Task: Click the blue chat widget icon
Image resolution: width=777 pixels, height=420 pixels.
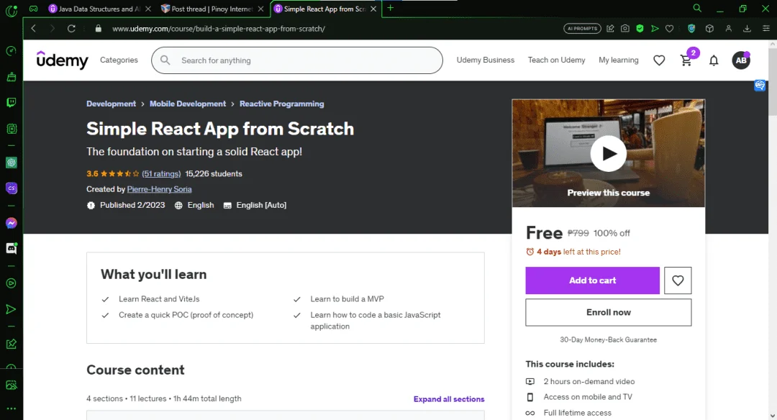Action: click(760, 85)
